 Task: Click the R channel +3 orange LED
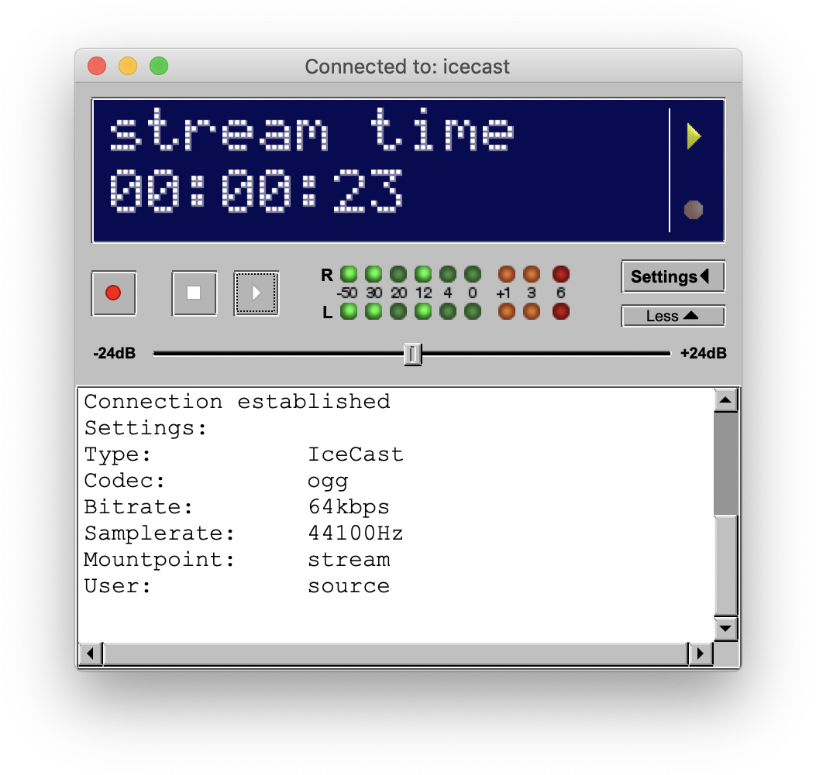[532, 274]
